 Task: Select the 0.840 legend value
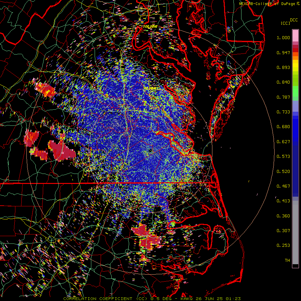(x=283, y=82)
